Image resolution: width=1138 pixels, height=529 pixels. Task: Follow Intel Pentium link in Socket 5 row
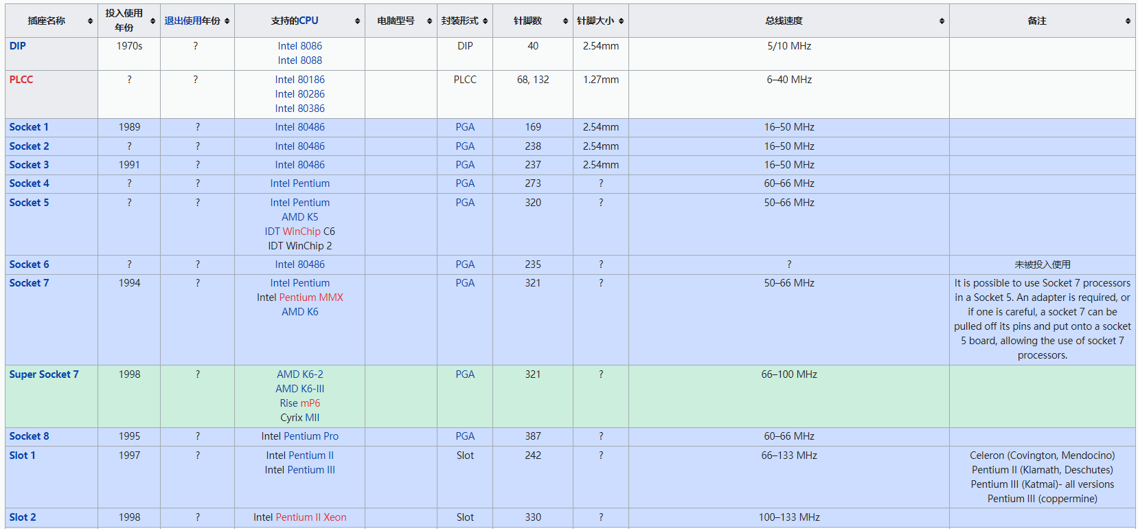(x=300, y=203)
